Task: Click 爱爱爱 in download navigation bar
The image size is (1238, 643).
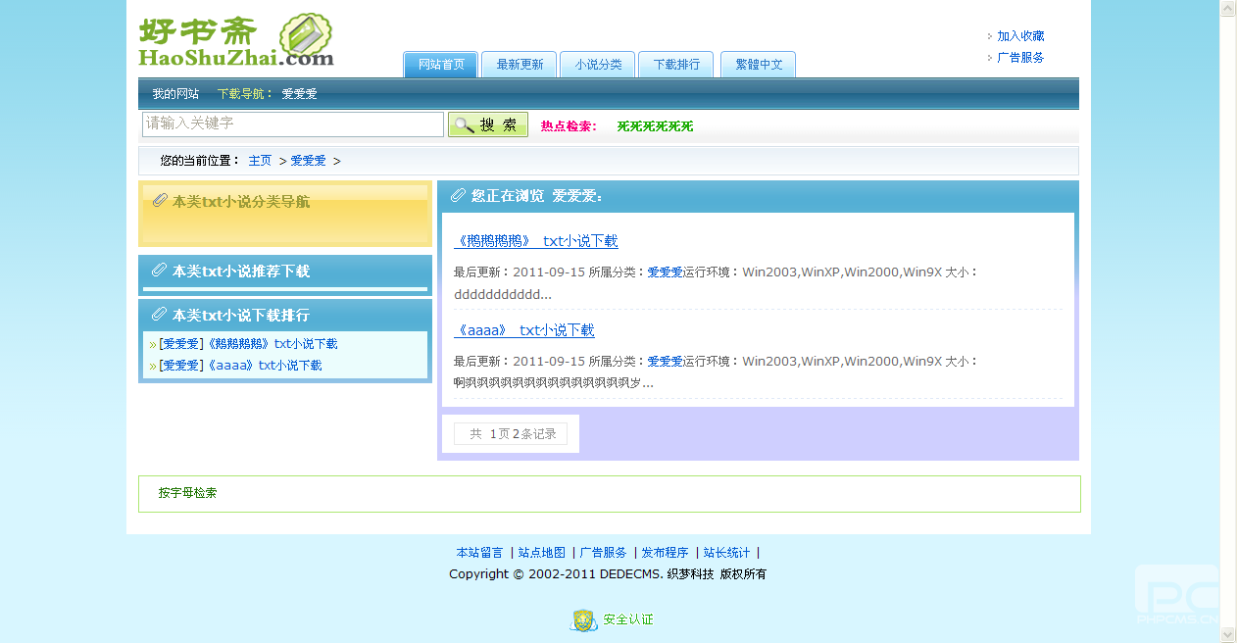Action: [x=299, y=94]
